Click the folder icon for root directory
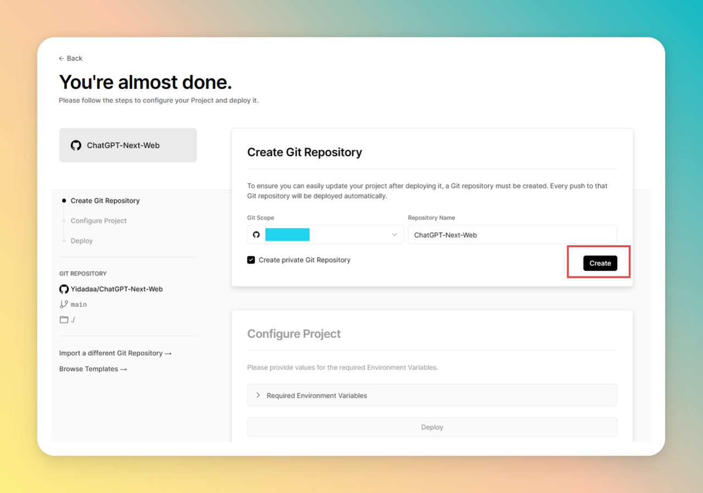The width and height of the screenshot is (703, 493). click(x=64, y=320)
